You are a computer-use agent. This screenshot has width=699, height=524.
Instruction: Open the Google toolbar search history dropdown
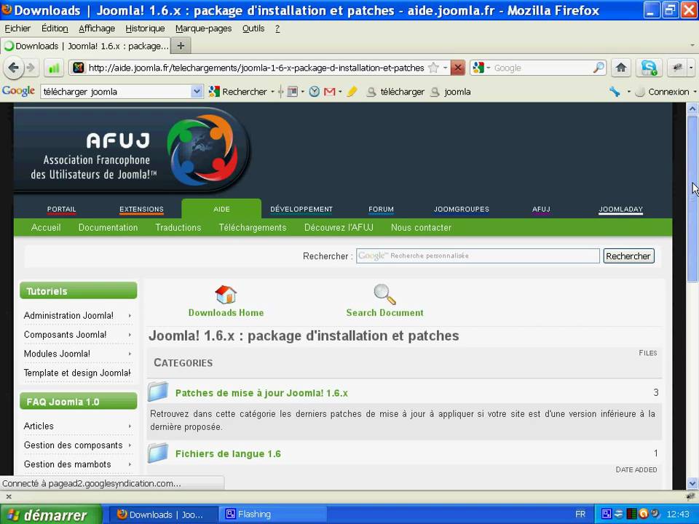[x=197, y=92]
